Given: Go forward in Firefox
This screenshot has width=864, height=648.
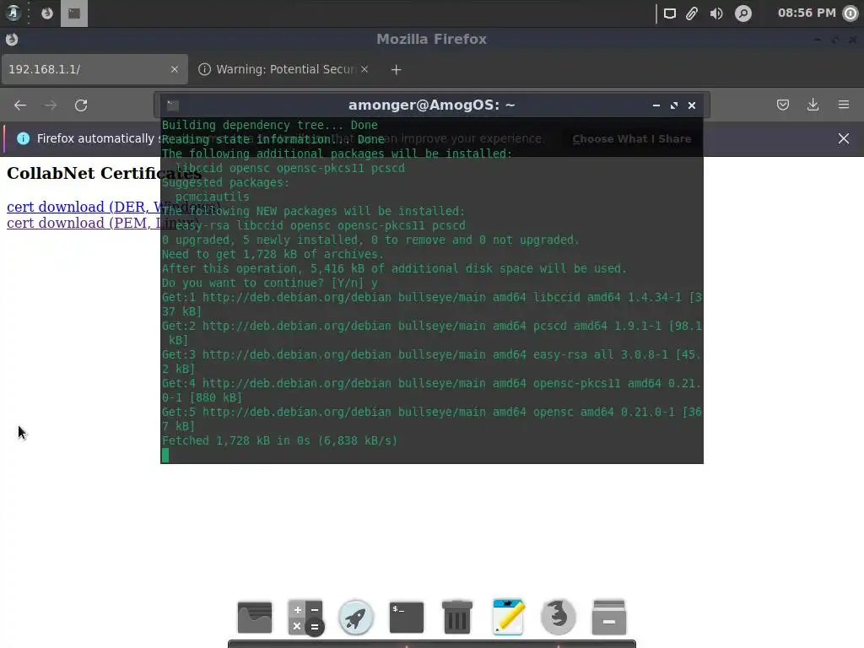Looking at the screenshot, I should (51, 105).
